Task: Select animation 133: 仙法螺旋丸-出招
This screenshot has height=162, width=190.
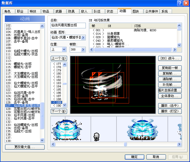Action: [23, 125]
